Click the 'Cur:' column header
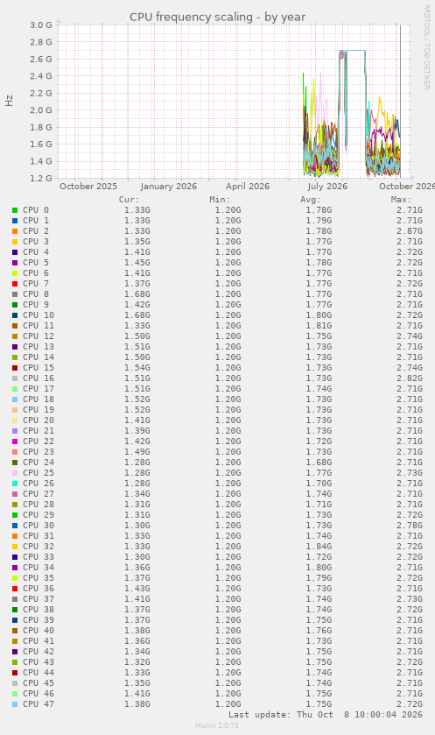 point(129,200)
